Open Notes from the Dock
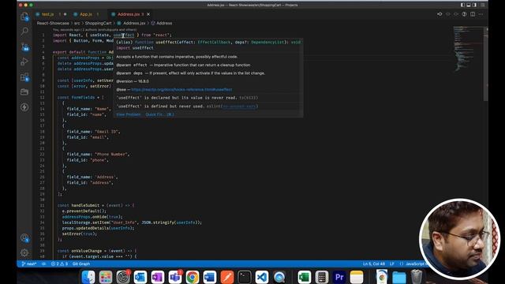This screenshot has height=284, width=505. [x=357, y=277]
